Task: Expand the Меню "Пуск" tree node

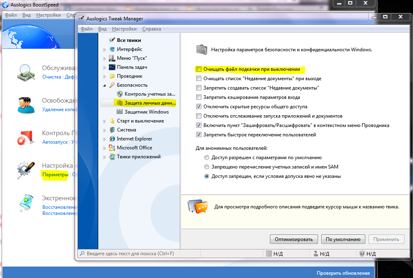Action: coord(104,59)
